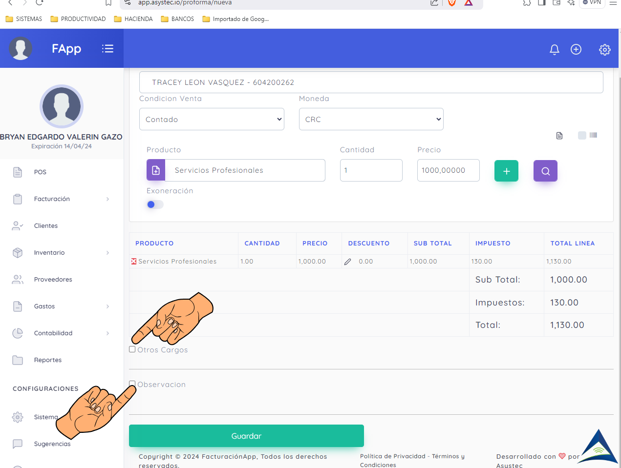The image size is (621, 468).
Task: Open Reportes in the sidebar
Action: pyautogui.click(x=48, y=360)
